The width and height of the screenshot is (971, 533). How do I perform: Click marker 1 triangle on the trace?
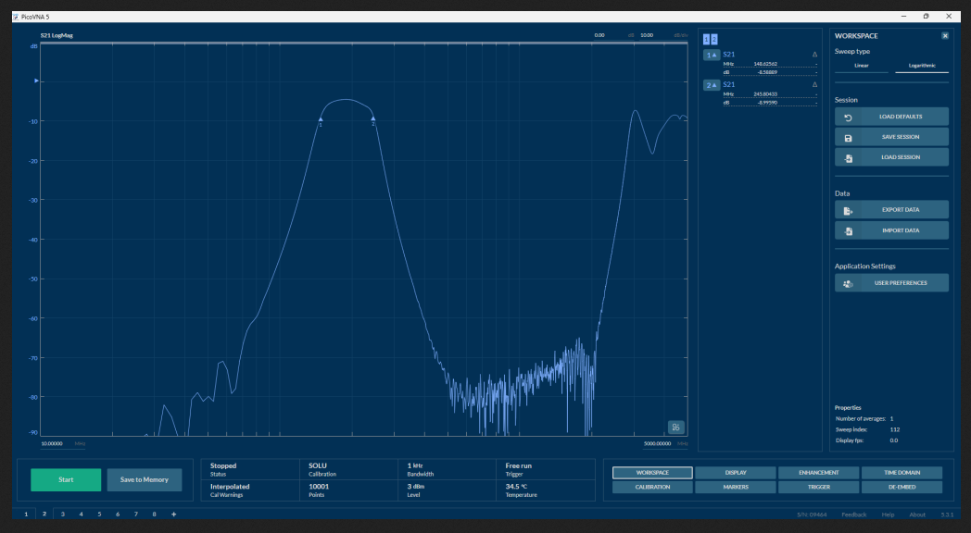[x=321, y=119]
